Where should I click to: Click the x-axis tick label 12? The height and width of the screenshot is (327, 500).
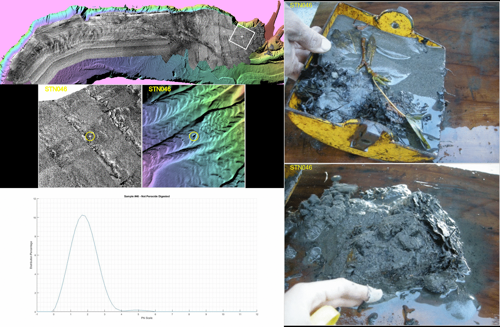pyautogui.click(x=257, y=314)
